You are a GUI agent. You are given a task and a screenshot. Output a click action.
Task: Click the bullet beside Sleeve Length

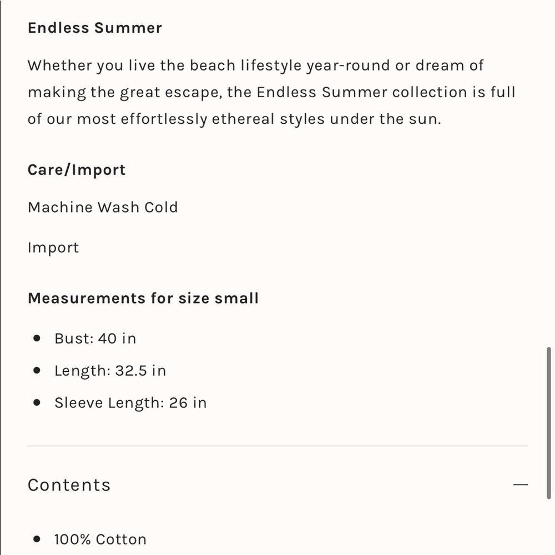(37, 402)
